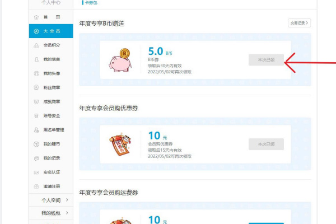The width and height of the screenshot is (336, 224).
Task: Click the piggy bank B币 image
Action: 120,60
